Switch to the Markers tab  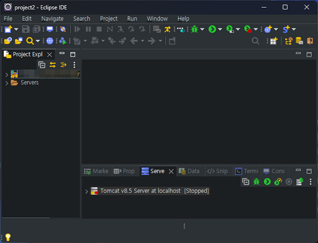point(96,171)
